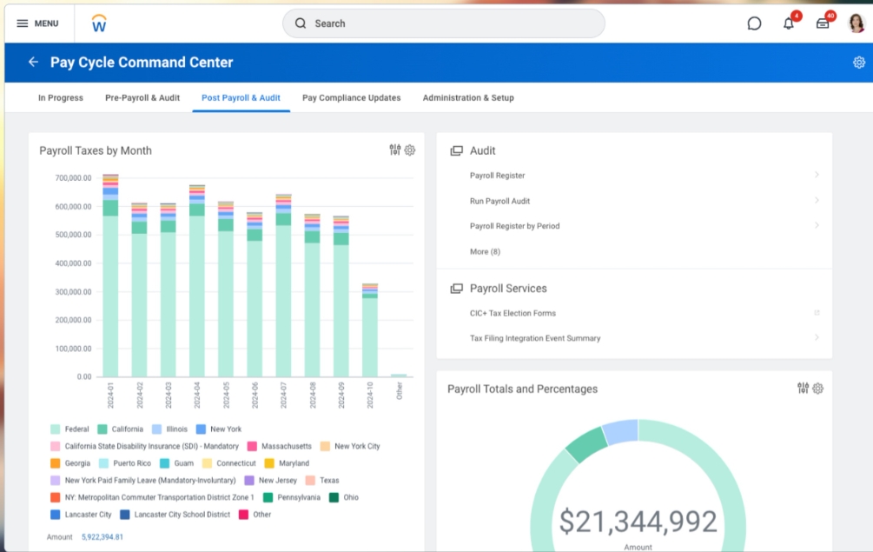Viewport: 873px width, 552px height.
Task: Click the back arrow beside Pay Cycle Command Center
Action: [33, 63]
